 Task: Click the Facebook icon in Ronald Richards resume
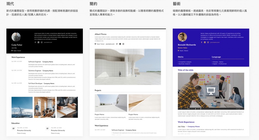point(202,42)
